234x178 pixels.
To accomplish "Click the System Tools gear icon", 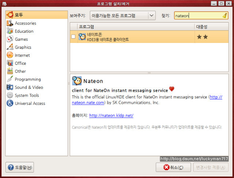I will [10, 95].
